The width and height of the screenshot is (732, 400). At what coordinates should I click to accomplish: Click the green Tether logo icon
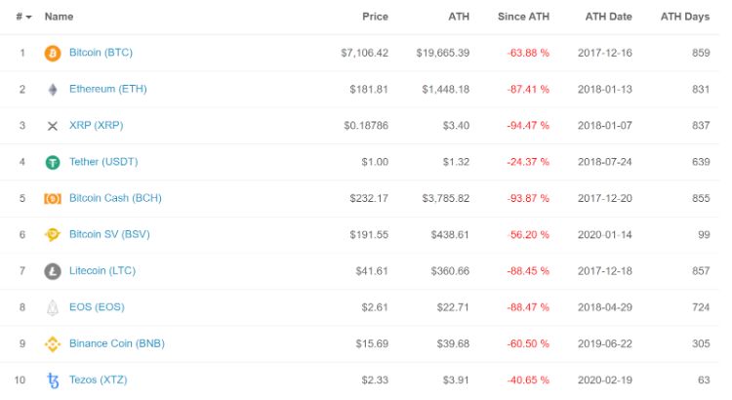click(x=53, y=162)
